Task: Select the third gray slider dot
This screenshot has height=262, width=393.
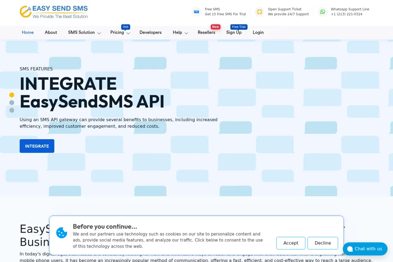Action: tap(11, 110)
